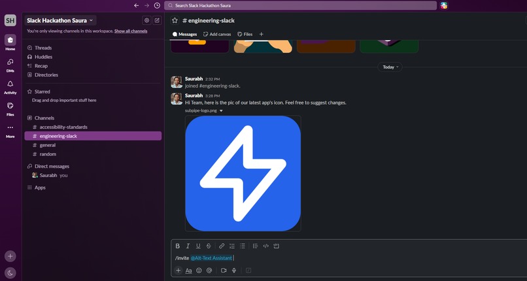Open sidebar preferences gear icon
Image resolution: width=527 pixels, height=281 pixels.
tap(146, 20)
